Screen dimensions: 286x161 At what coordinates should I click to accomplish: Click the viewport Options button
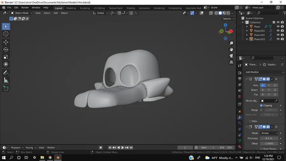pos(228,19)
